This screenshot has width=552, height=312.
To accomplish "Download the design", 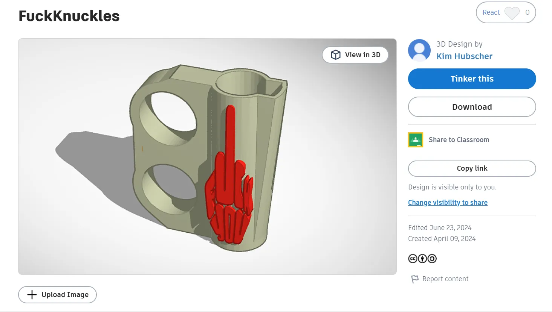I will [472, 107].
